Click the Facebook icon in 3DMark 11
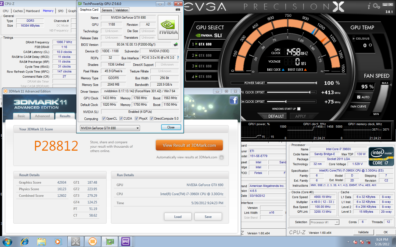Image resolution: width=396 pixels, height=247 pixels. pos(234,100)
